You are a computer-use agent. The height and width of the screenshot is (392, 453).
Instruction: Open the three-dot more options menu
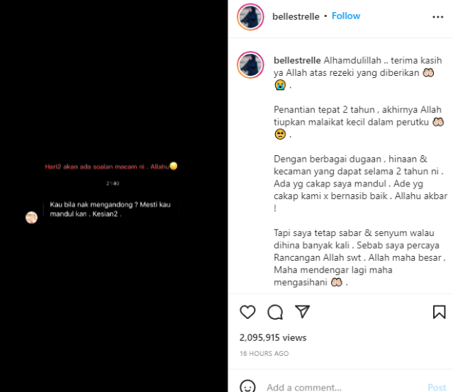[x=437, y=17]
